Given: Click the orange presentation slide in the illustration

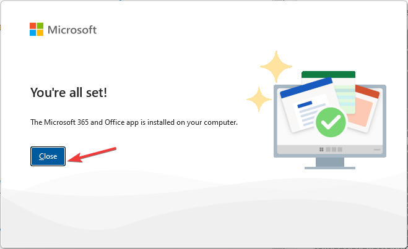Looking at the screenshot, I should pyautogui.click(x=364, y=106).
